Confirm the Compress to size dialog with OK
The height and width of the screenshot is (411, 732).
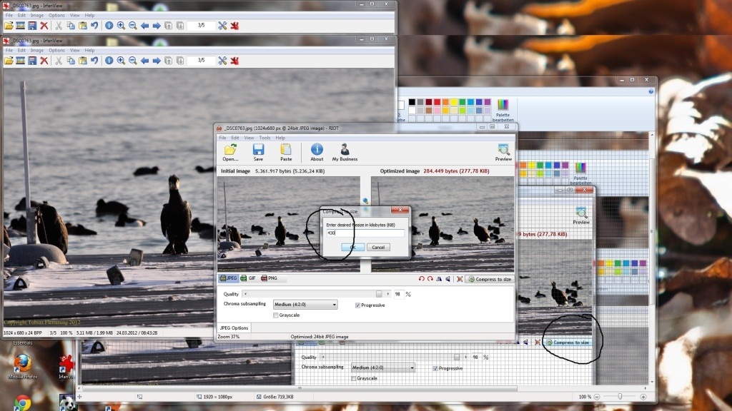[353, 248]
